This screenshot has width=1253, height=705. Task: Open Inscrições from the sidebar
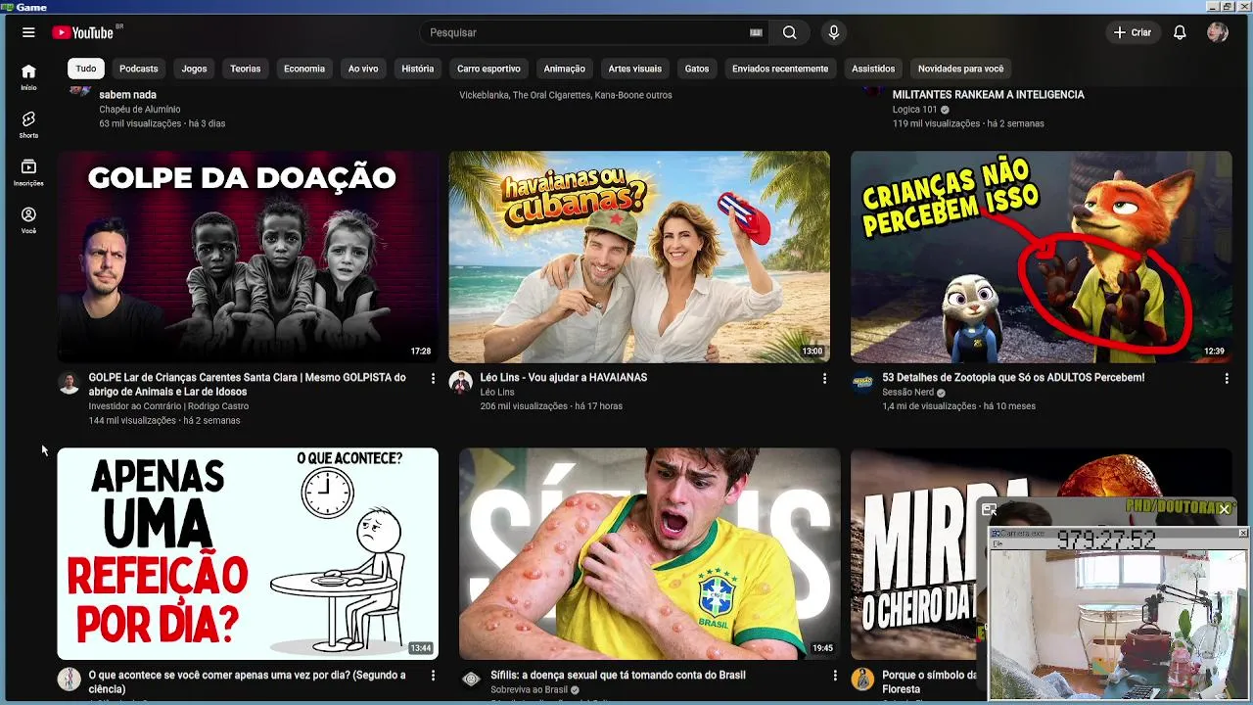(x=28, y=172)
